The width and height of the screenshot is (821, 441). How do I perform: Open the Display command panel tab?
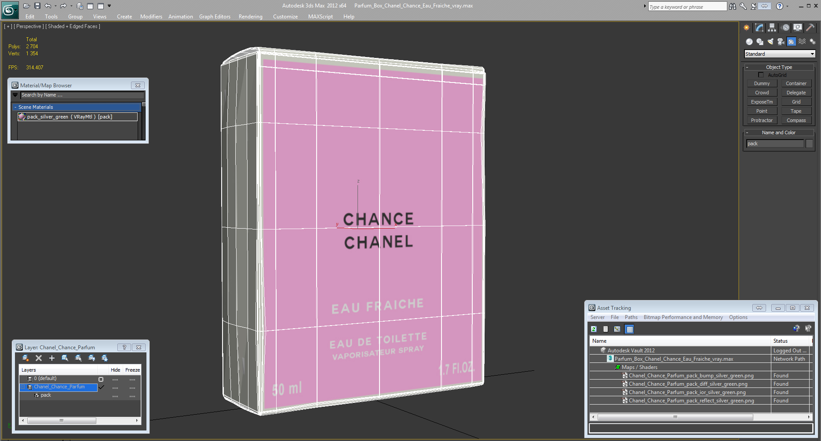798,28
